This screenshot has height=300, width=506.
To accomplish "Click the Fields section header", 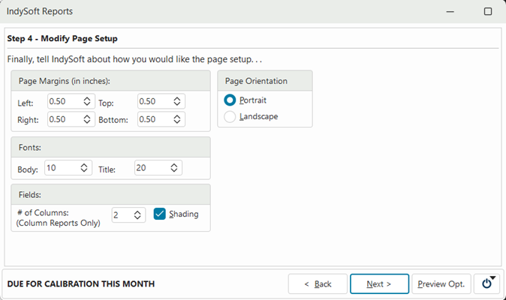I will pos(110,195).
